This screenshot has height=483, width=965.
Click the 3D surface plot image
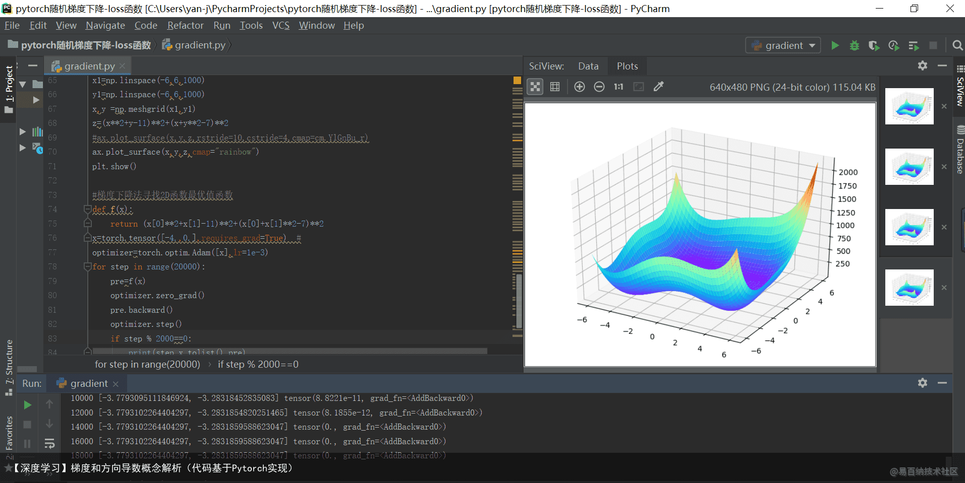click(x=700, y=235)
